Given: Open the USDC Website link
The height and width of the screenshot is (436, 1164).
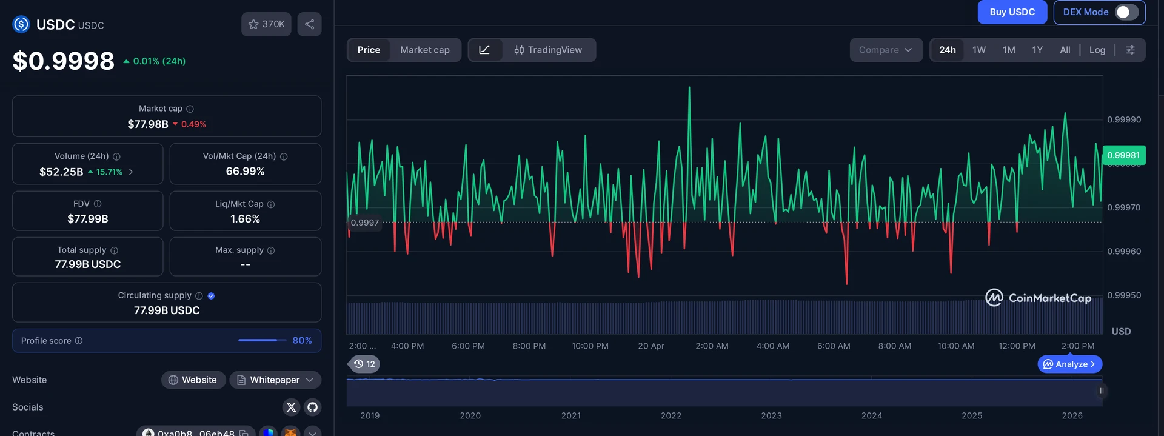Looking at the screenshot, I should pyautogui.click(x=193, y=380).
